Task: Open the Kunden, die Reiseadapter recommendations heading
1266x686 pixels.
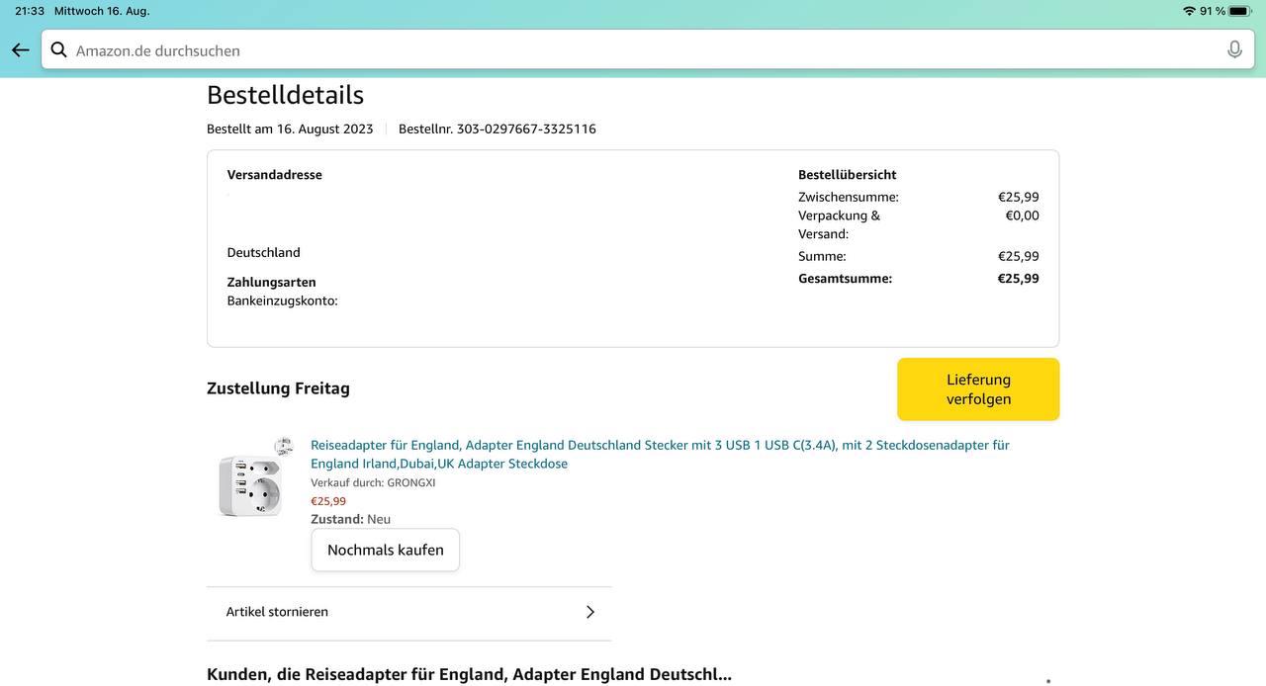Action: tap(469, 674)
